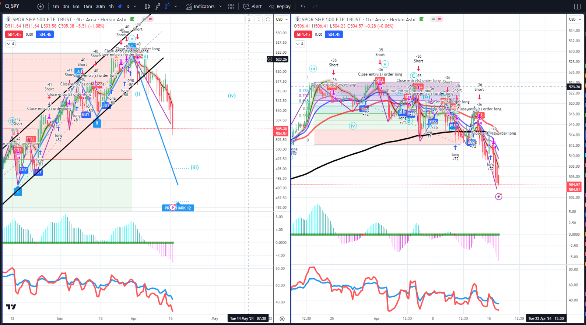Screen dimensions: 586x325
Task: Click 505.38 last price tag on 4h axis
Action: [281, 129]
